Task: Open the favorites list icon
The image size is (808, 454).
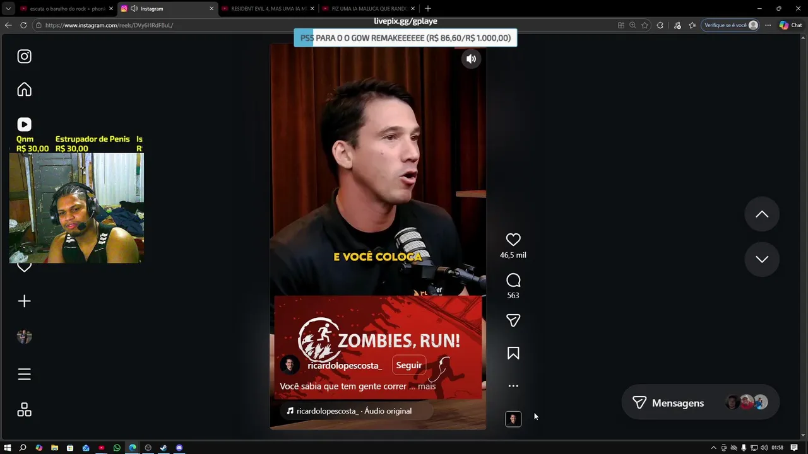Action: (x=692, y=25)
